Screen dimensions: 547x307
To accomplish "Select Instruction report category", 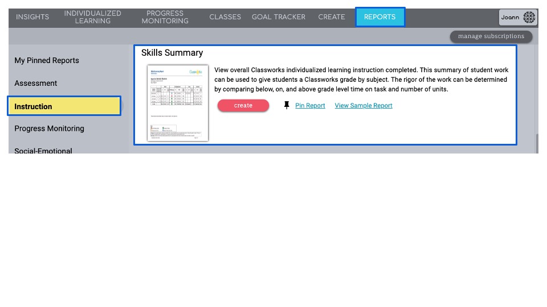I will click(64, 106).
